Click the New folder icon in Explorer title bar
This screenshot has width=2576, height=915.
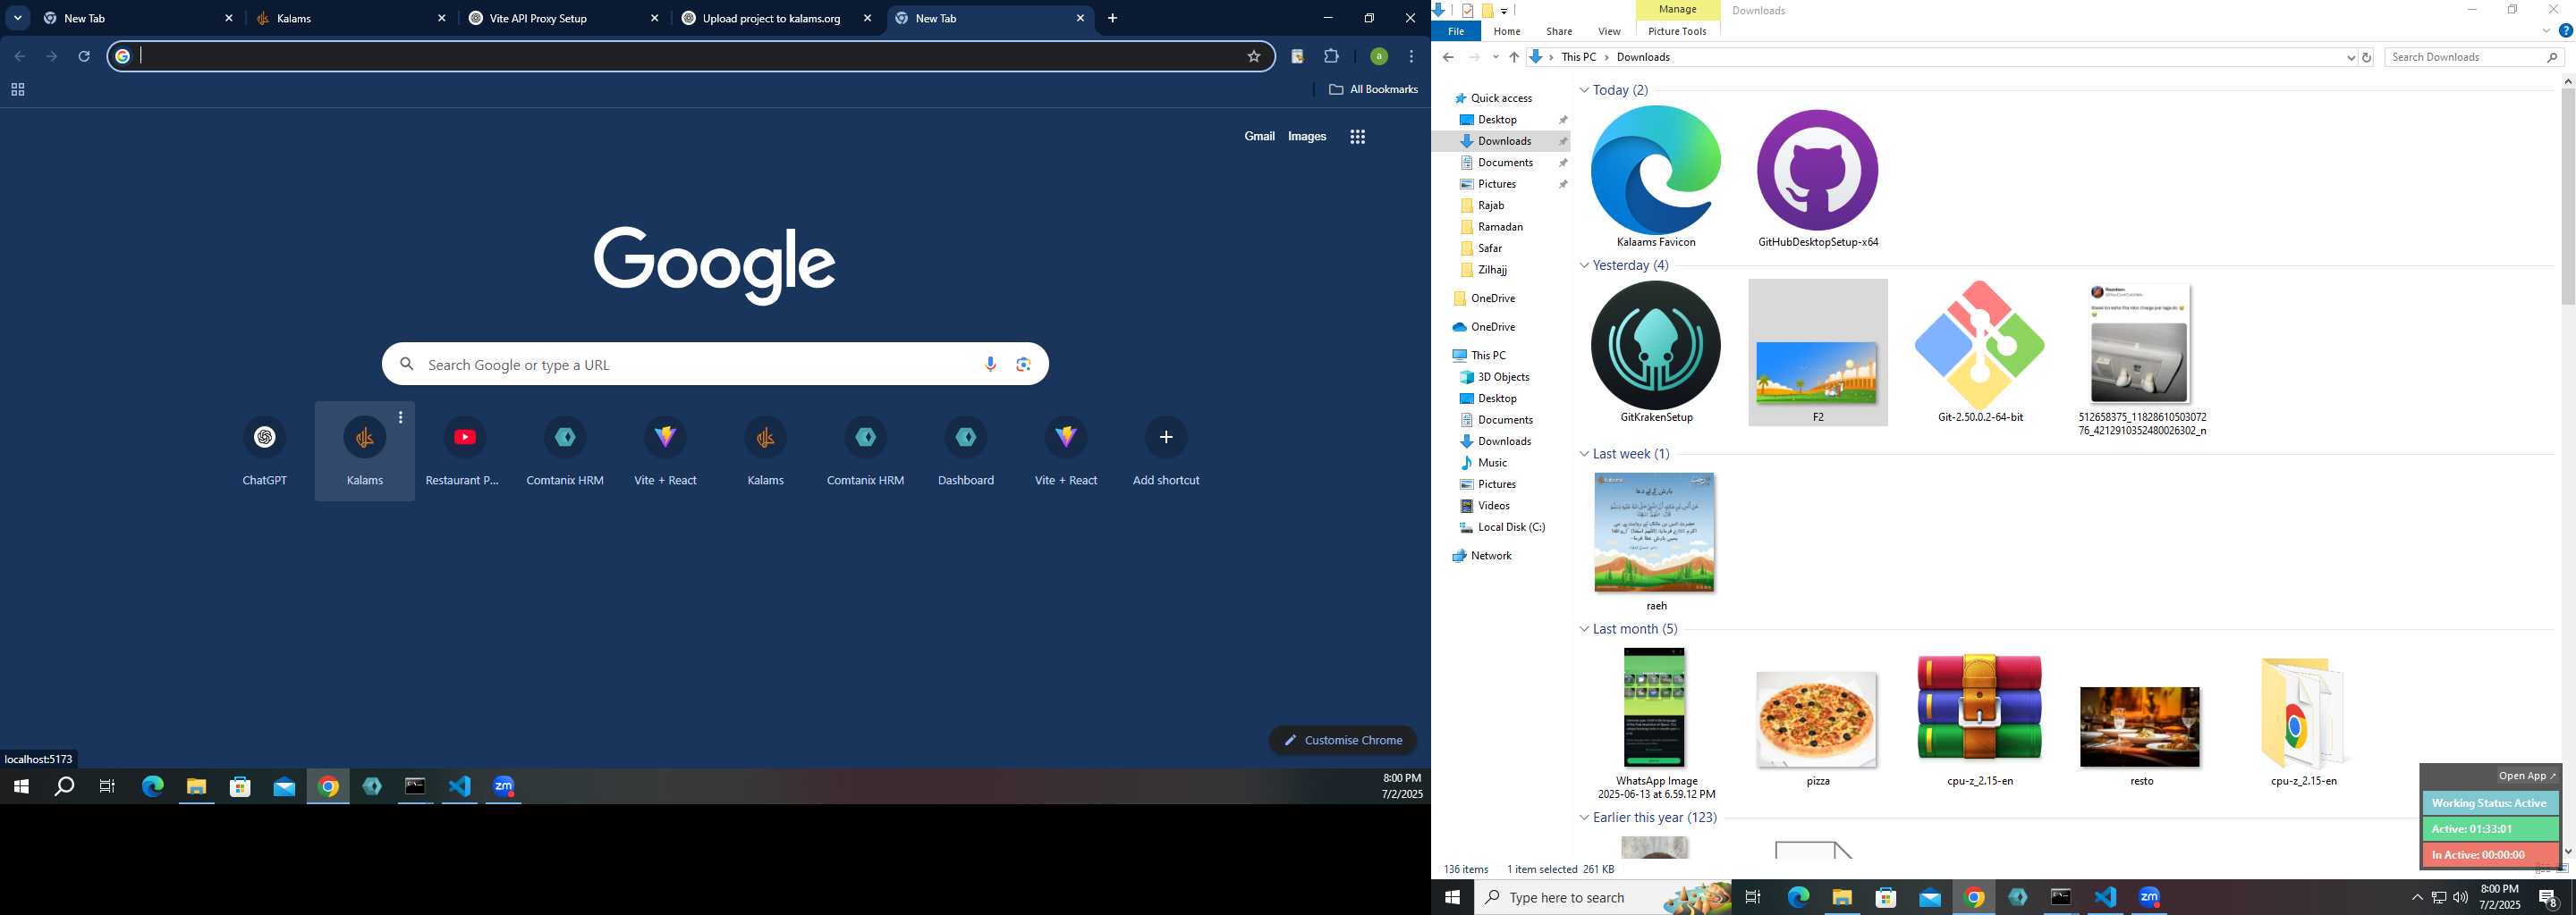[1487, 11]
